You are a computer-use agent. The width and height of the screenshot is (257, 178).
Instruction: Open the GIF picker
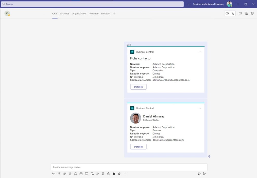tap(81, 174)
